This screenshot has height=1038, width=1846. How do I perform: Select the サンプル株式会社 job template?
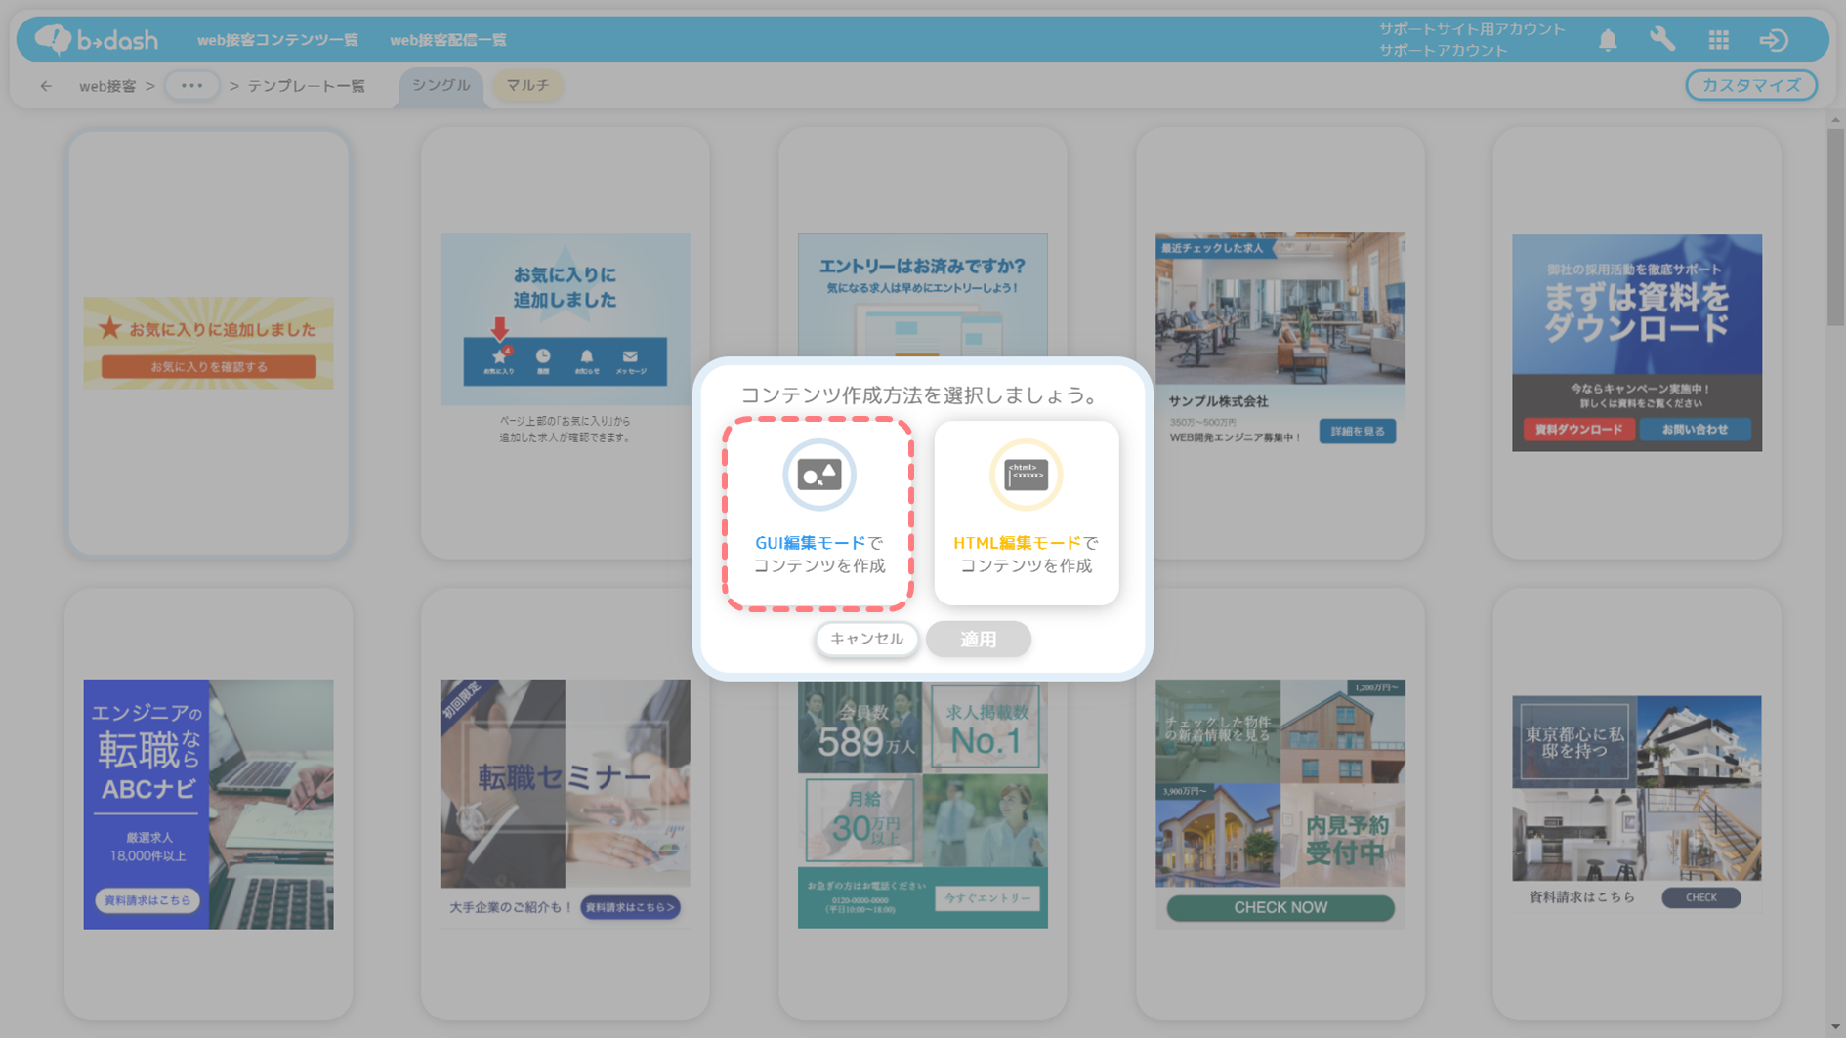coord(1280,343)
